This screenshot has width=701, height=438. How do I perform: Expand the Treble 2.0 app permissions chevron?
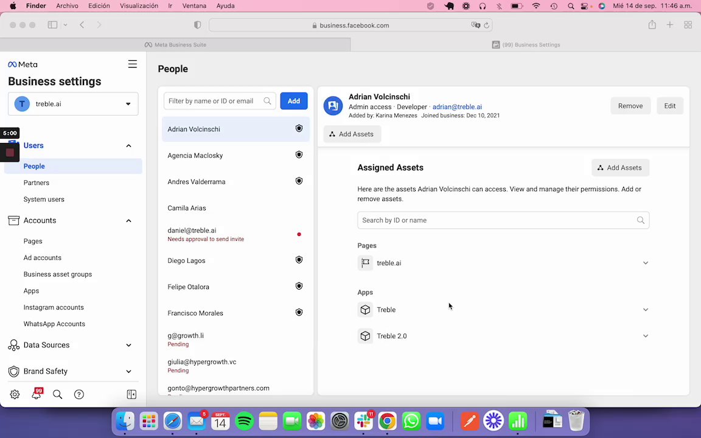pos(646,336)
